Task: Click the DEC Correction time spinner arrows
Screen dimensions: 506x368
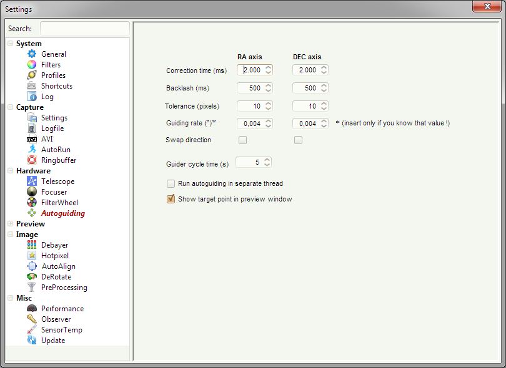Action: click(x=324, y=70)
